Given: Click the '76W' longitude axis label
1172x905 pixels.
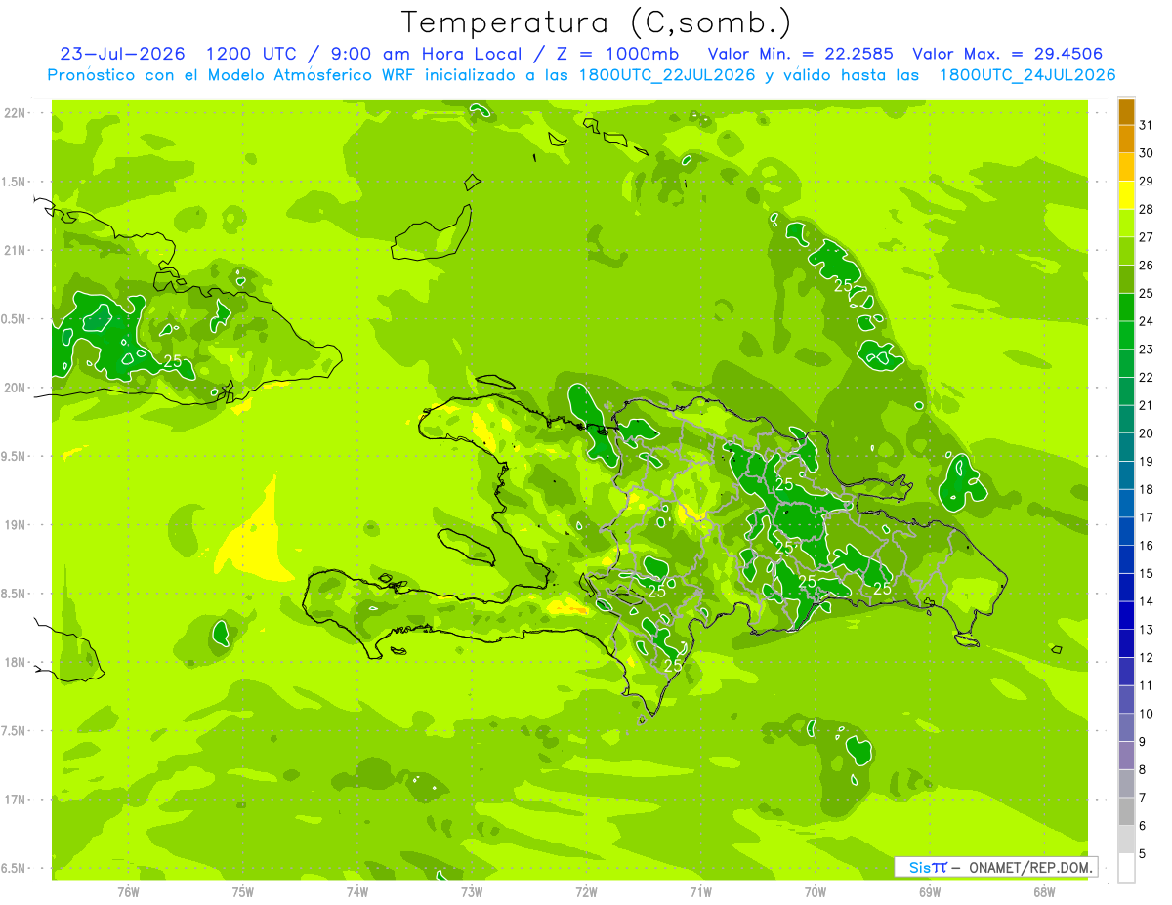Looking at the screenshot, I should coord(128,892).
